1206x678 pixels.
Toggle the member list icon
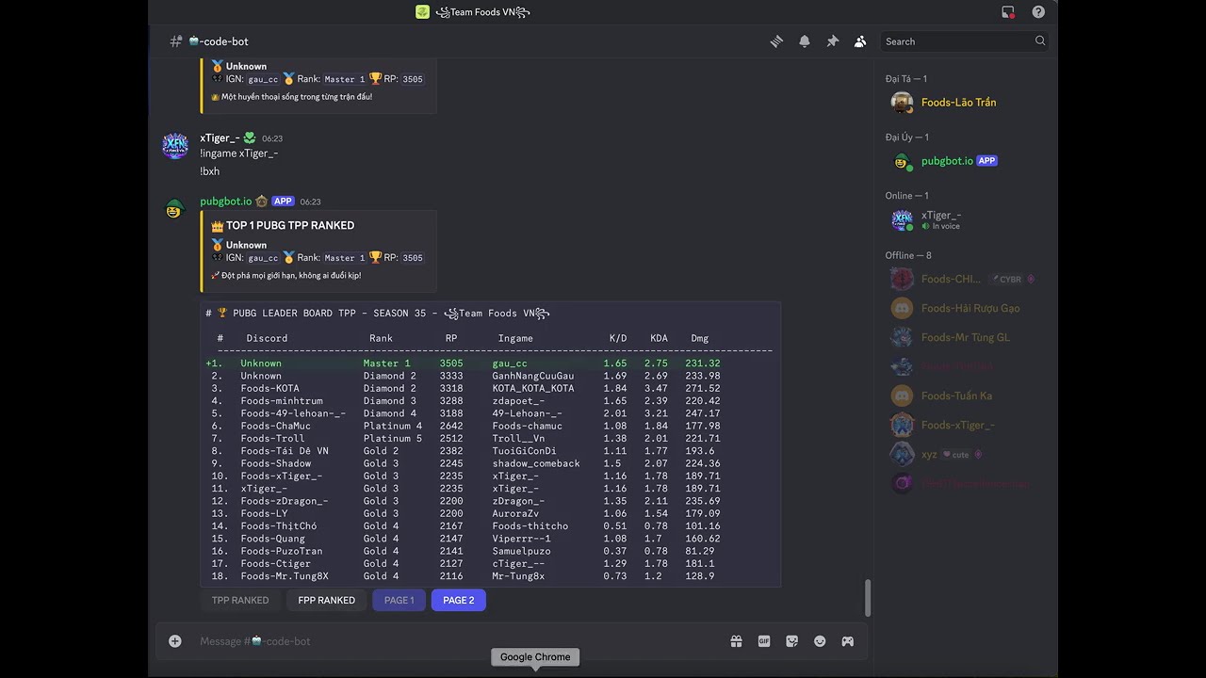click(860, 41)
